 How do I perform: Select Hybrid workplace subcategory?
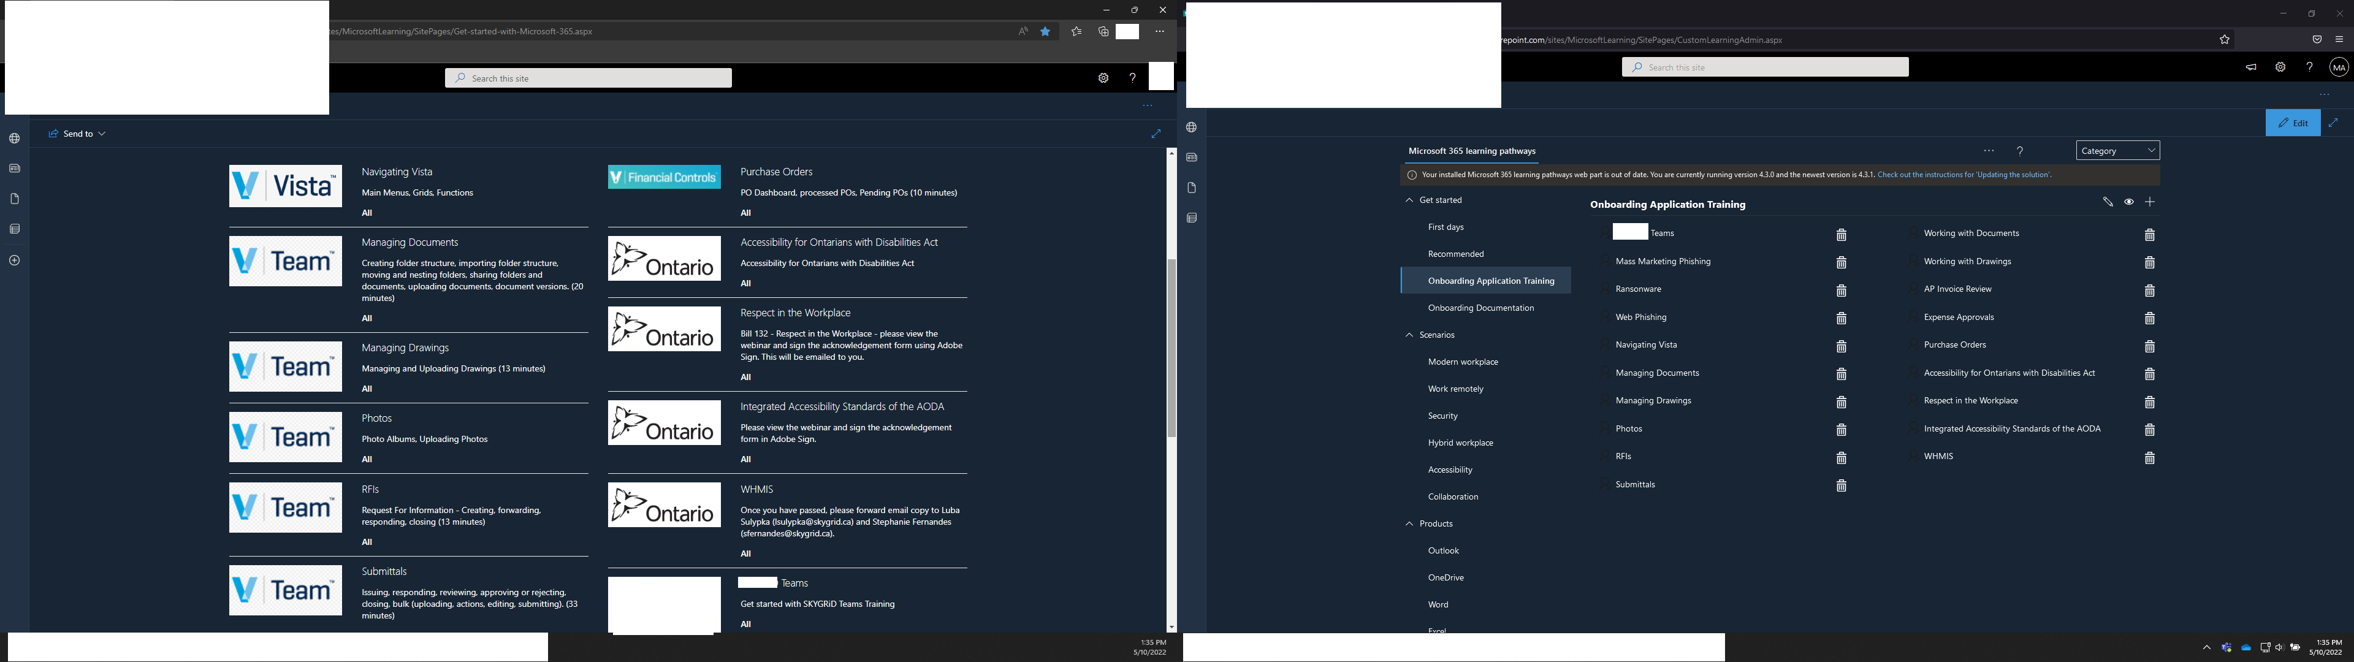point(1460,443)
